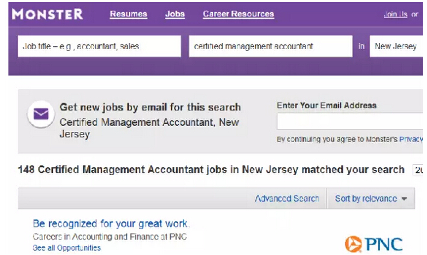The width and height of the screenshot is (427, 255).
Task: Open "Be recognized for your great work" link
Action: tap(111, 224)
